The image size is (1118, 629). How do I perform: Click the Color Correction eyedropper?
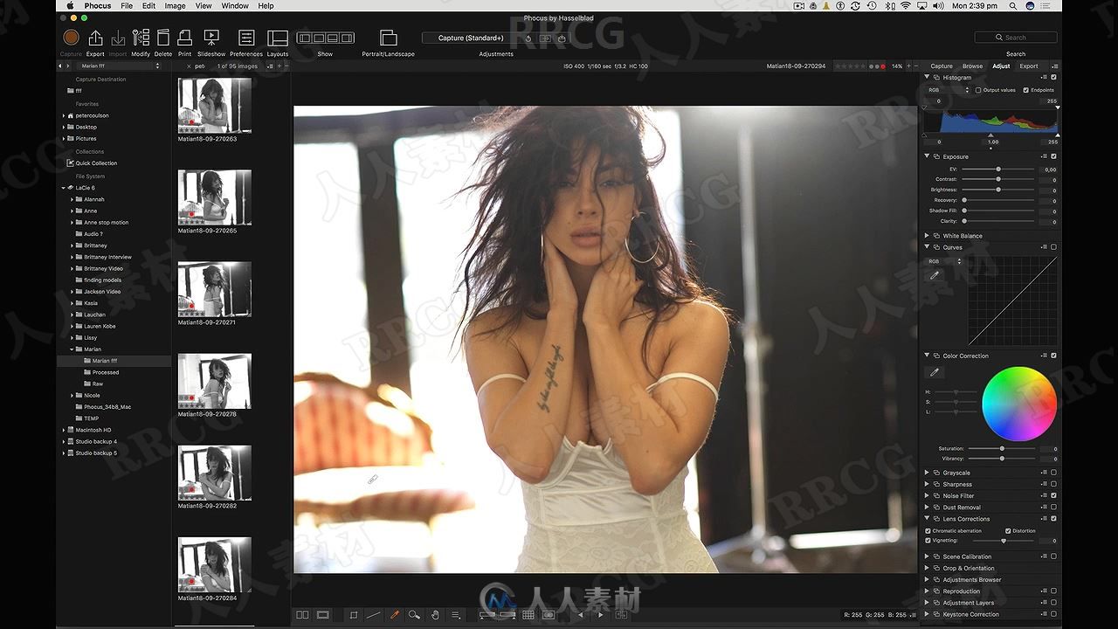point(935,373)
